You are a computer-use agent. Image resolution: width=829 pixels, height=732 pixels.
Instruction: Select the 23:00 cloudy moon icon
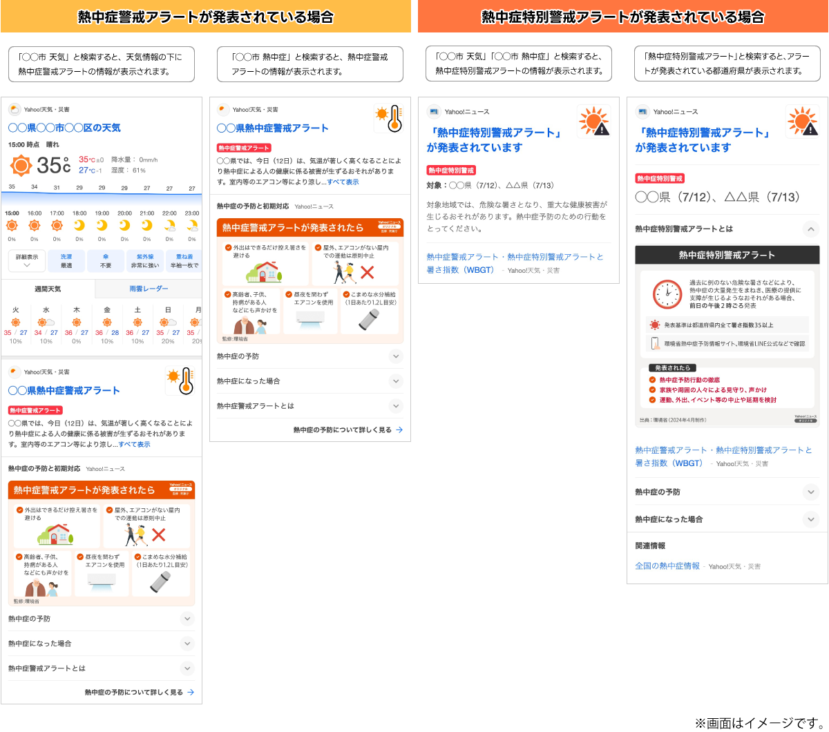coord(192,226)
